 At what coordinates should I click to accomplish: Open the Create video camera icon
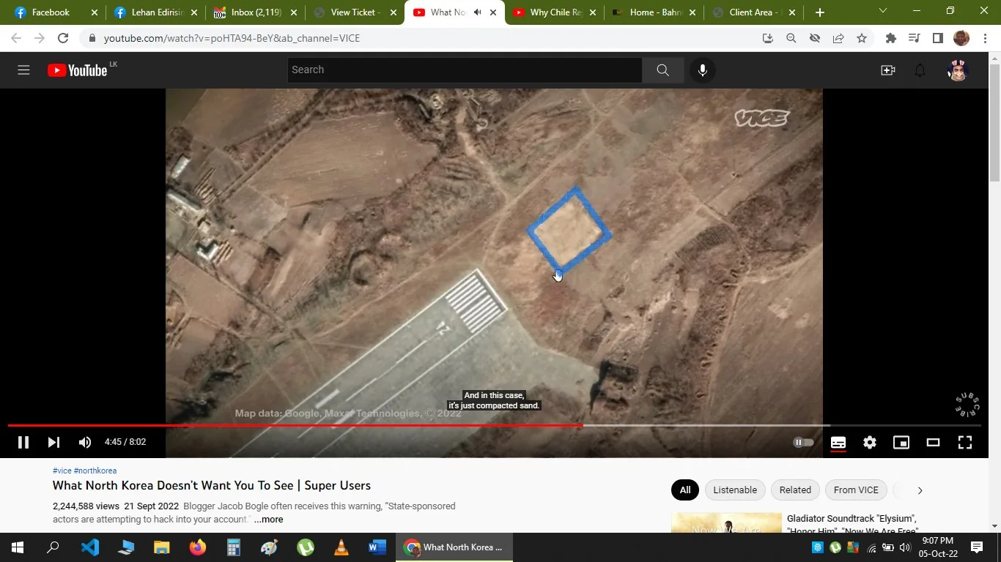click(888, 70)
